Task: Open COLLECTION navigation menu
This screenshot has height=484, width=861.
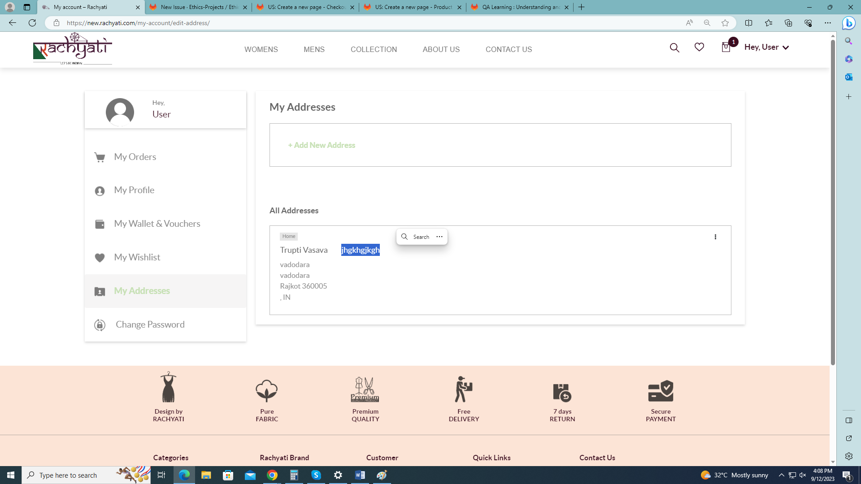Action: pos(374,49)
